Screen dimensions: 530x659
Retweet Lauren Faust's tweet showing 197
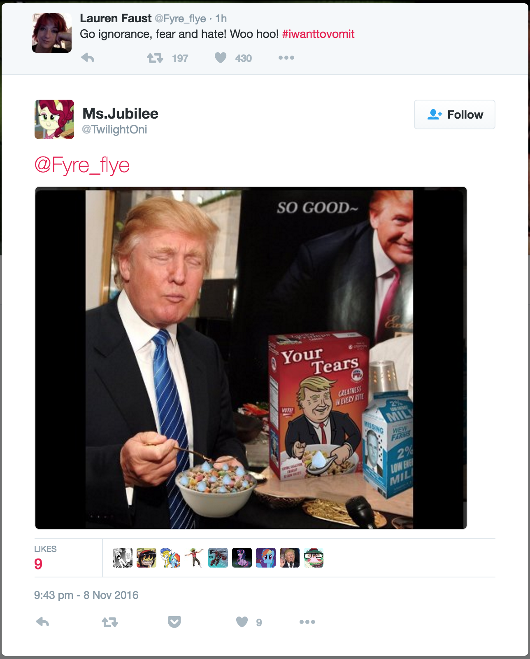tap(155, 58)
